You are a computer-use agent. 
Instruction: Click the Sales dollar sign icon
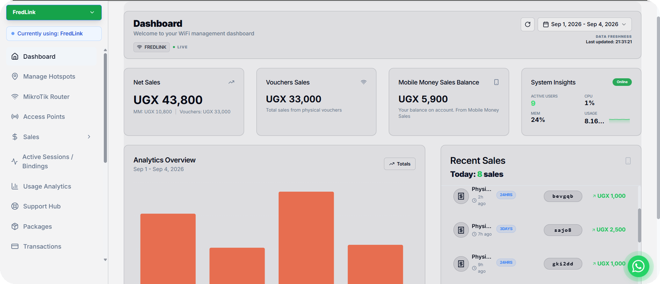coord(15,137)
